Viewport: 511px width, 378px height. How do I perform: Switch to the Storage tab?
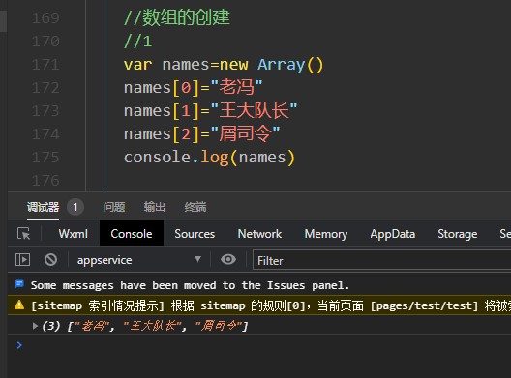click(x=457, y=233)
